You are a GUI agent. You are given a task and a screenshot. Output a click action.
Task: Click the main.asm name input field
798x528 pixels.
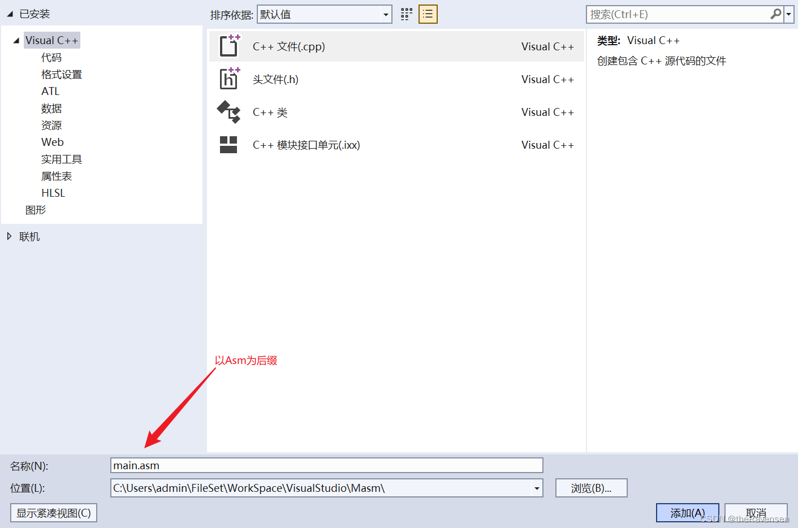click(327, 466)
